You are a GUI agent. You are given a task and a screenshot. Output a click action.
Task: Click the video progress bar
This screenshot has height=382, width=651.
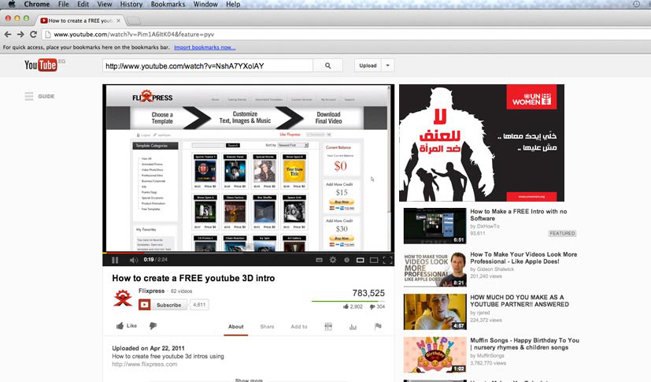coord(248,252)
